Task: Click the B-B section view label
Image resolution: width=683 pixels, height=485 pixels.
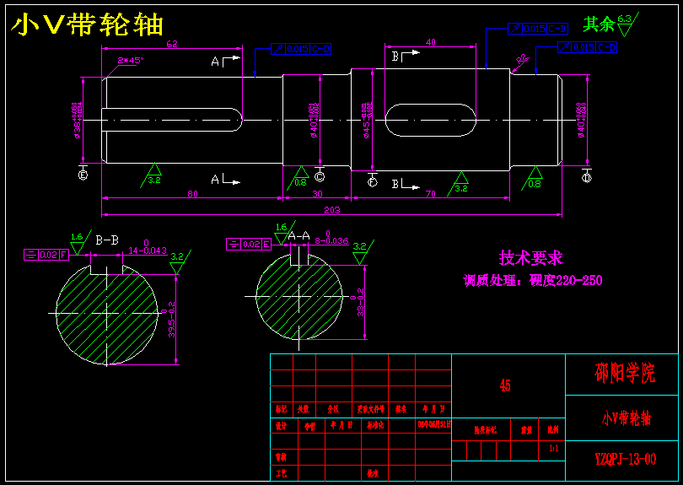Action: coord(107,240)
